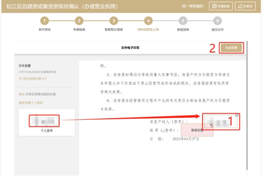The image size is (263, 176).
Task: Select step 4 circle 材料签章及上传
Action: pos(148,21)
